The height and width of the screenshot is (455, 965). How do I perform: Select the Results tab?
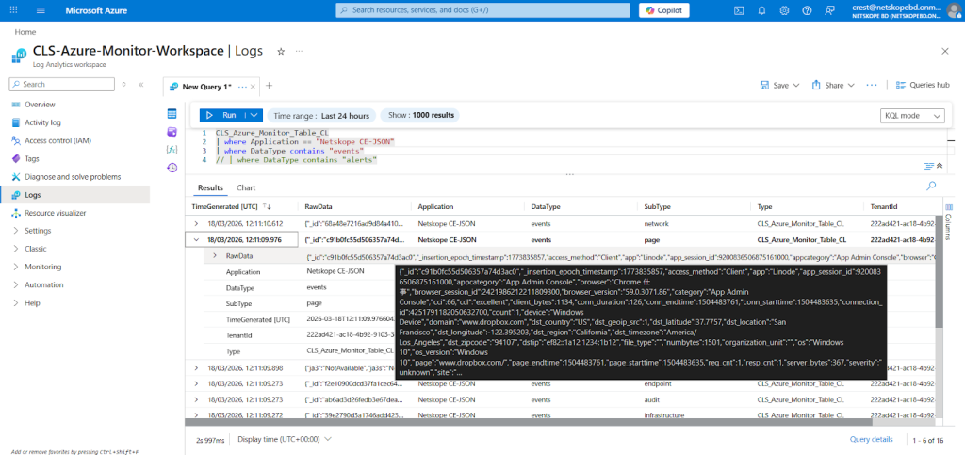click(x=210, y=187)
